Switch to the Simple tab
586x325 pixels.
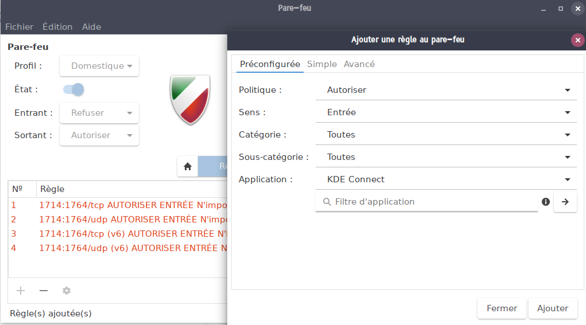[x=322, y=64]
